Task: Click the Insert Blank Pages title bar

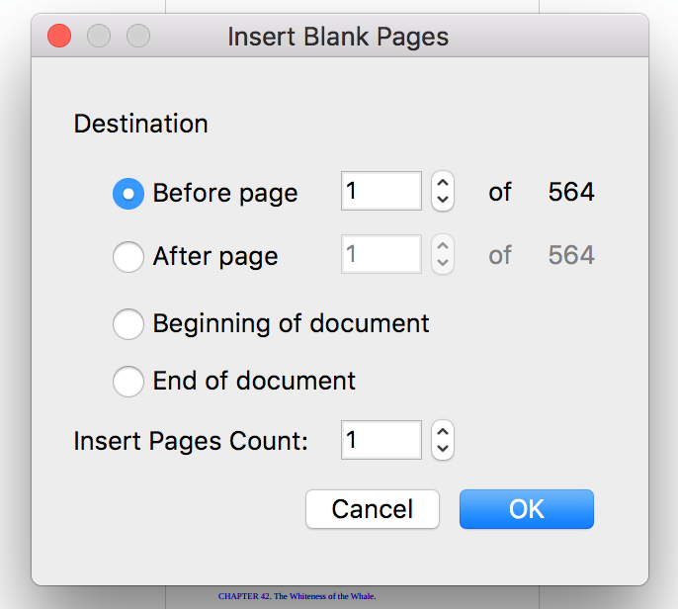Action: 338,36
